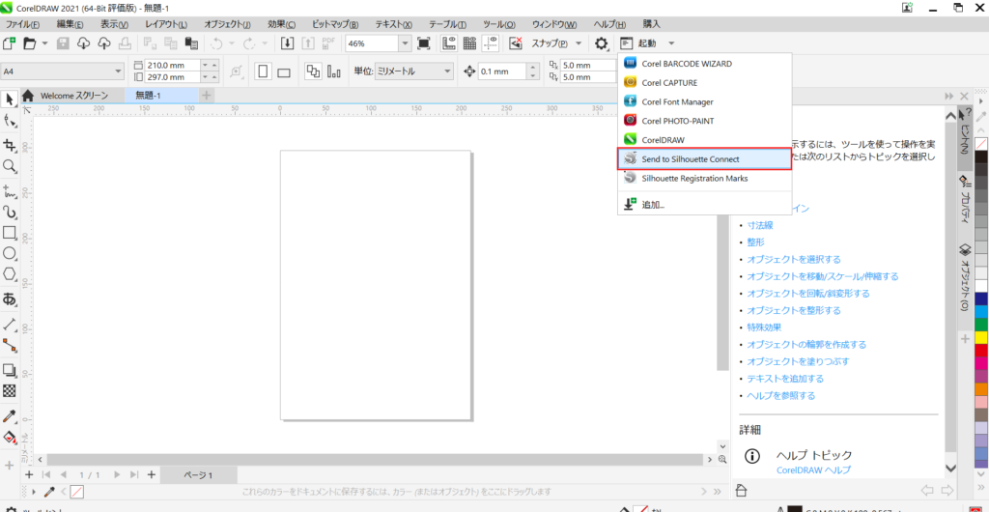Choose Send to Silhouette Connect
Image resolution: width=989 pixels, height=512 pixels.
[x=704, y=158]
